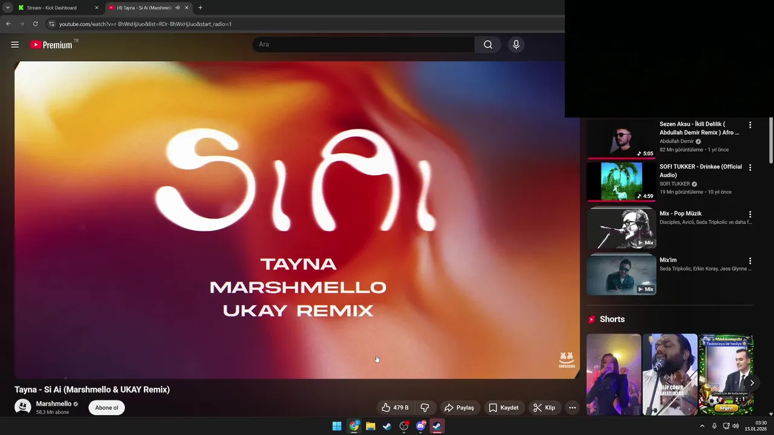Click the video player to pause playback
The image size is (774, 435).
(297, 220)
